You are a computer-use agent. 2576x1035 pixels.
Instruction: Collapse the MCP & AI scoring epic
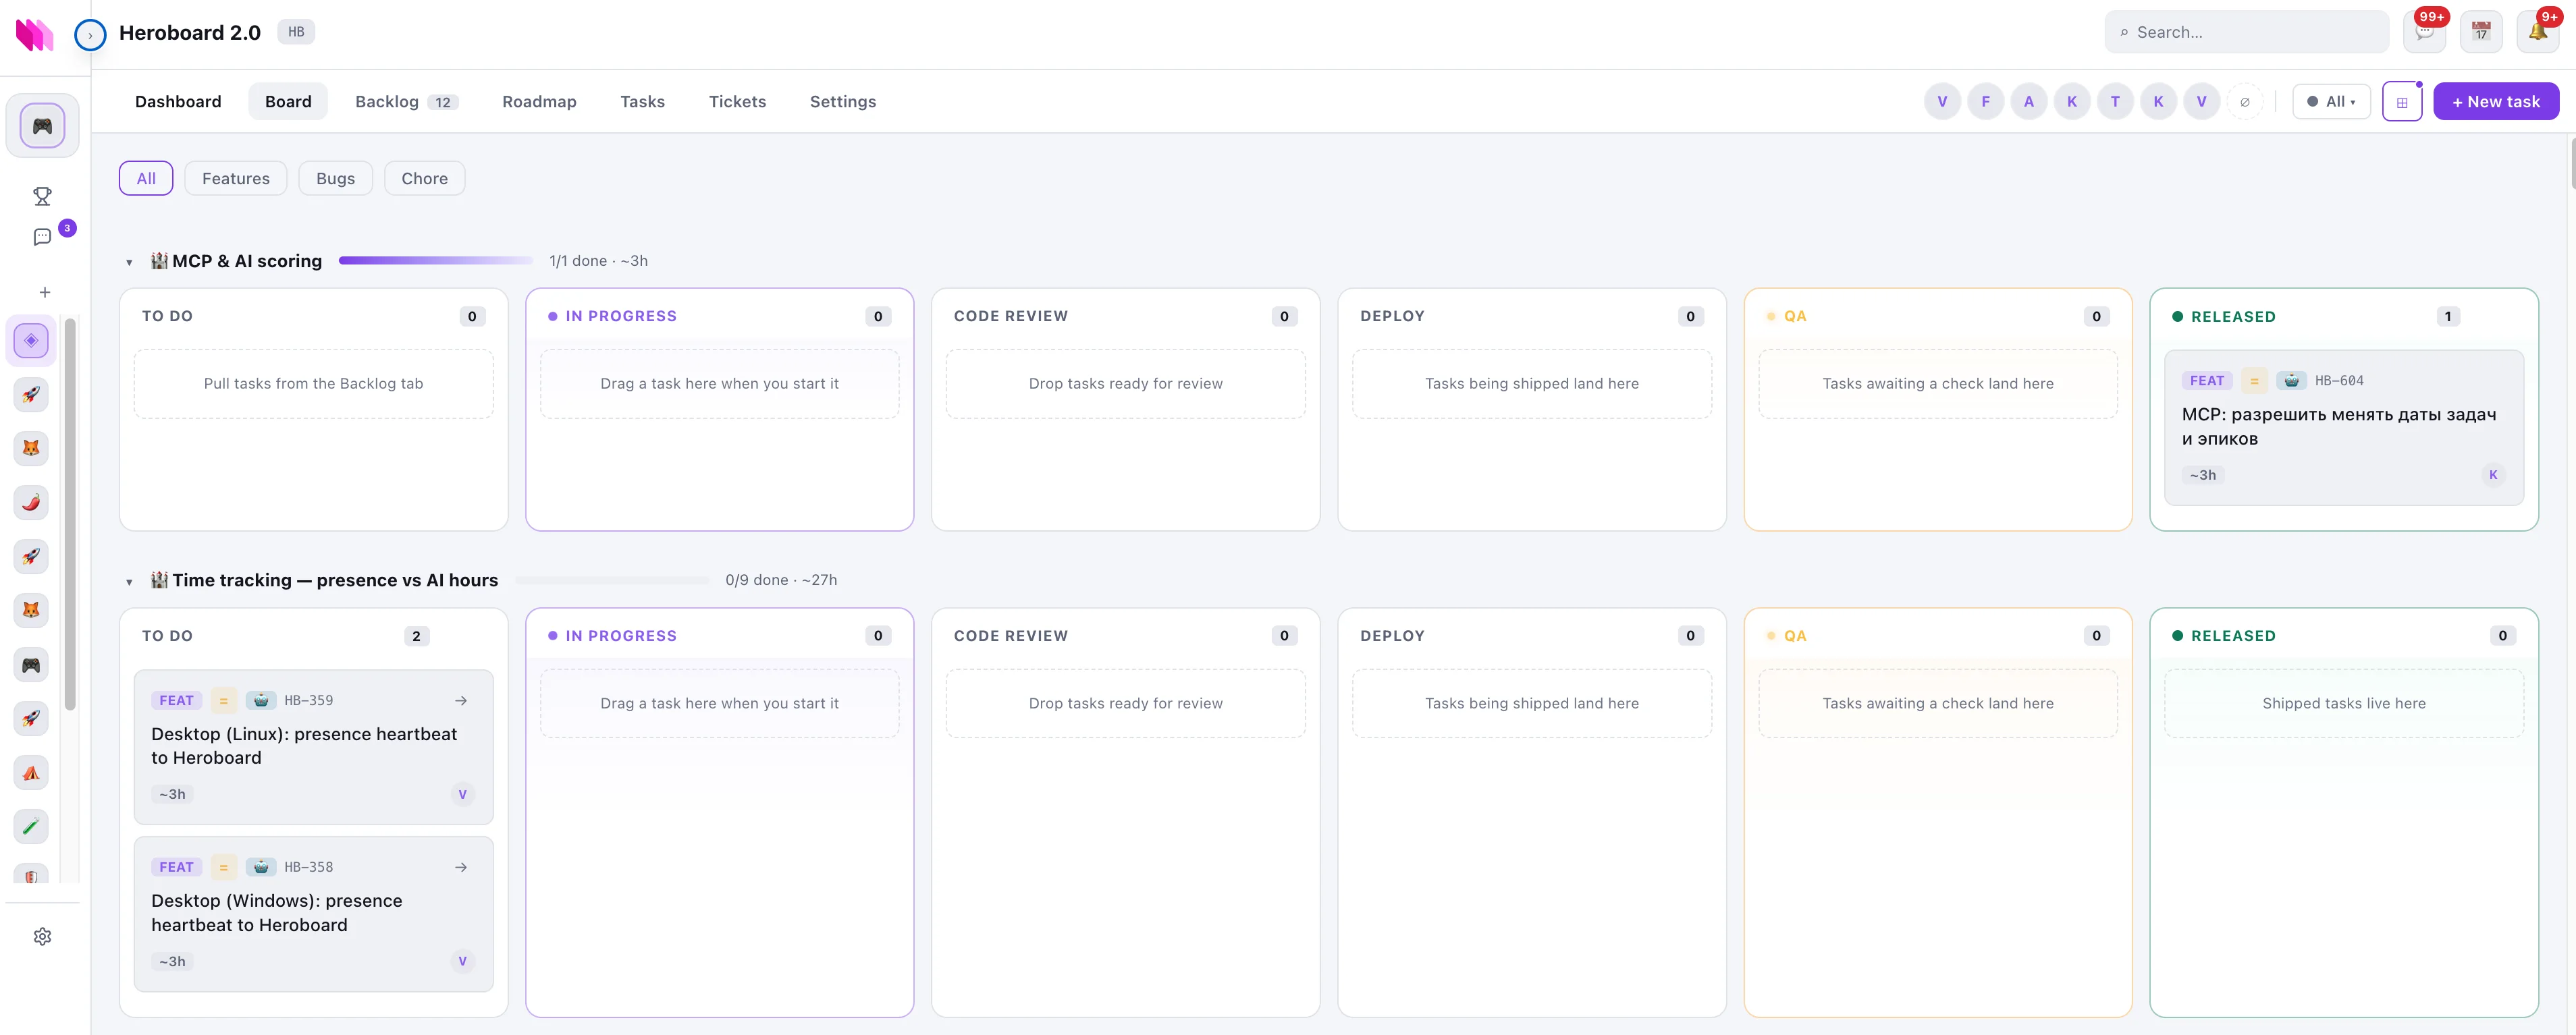[x=129, y=262]
